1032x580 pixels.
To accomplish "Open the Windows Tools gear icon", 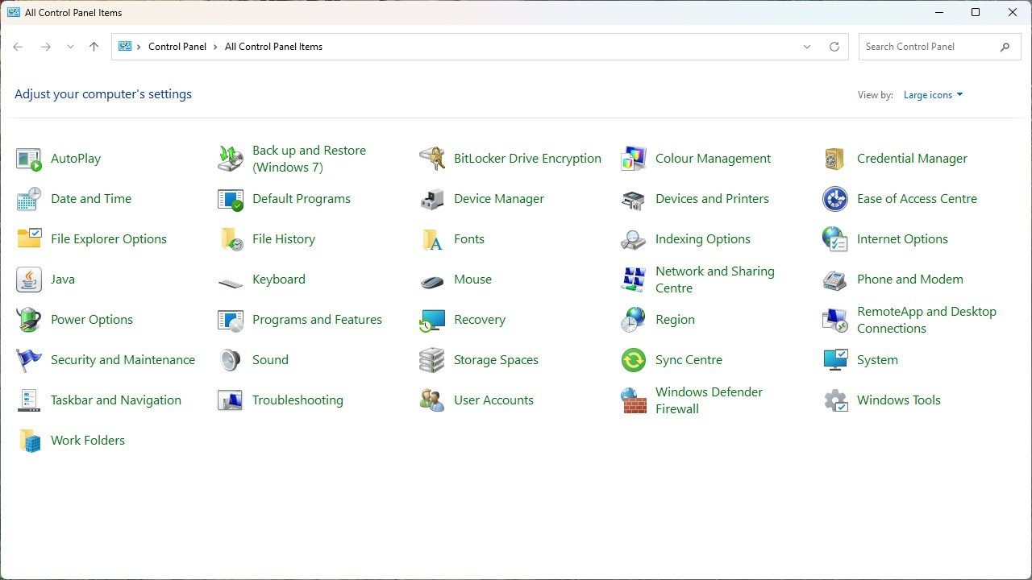I will pos(835,400).
